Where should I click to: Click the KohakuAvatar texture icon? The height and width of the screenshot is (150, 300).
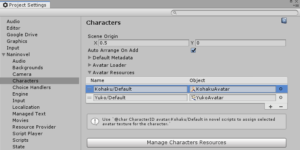pos(193,89)
